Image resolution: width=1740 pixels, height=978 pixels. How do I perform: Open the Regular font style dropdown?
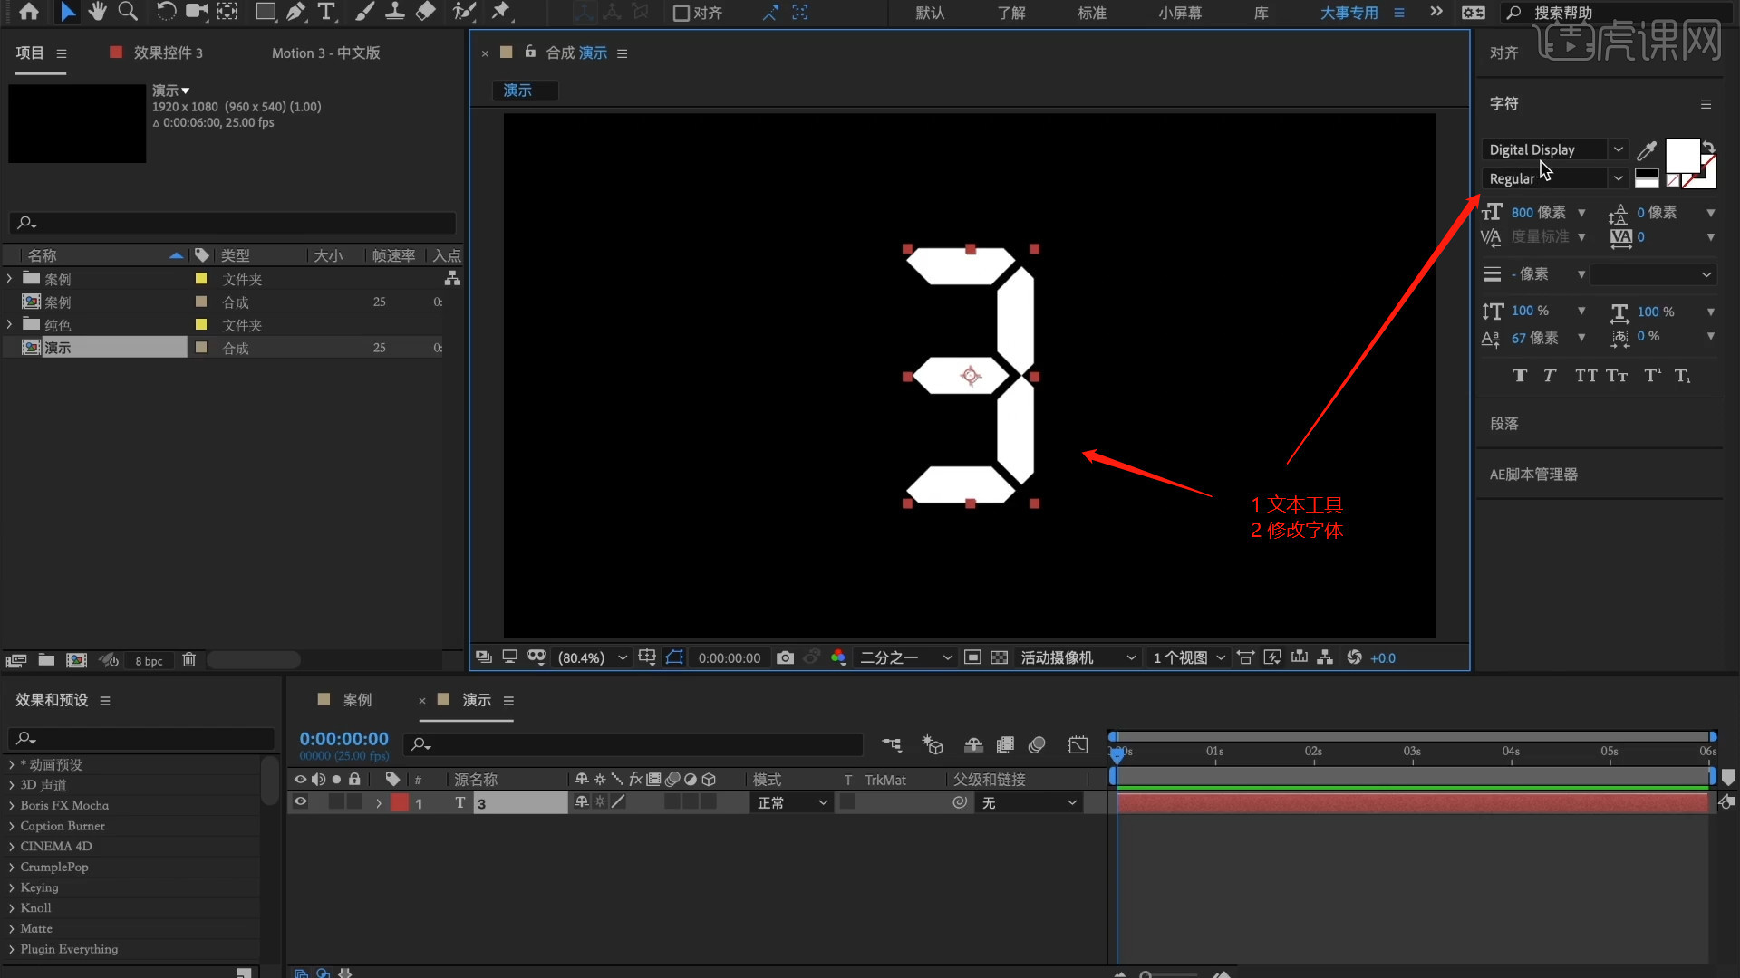pos(1618,178)
